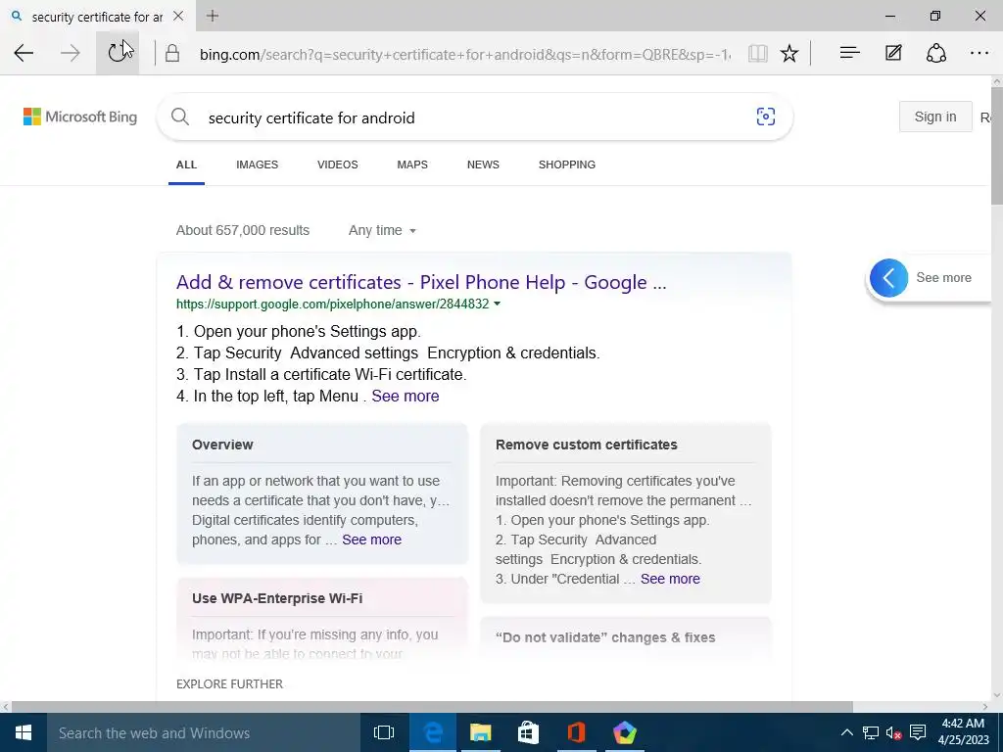Open the Action Center notifications icon

tap(918, 732)
